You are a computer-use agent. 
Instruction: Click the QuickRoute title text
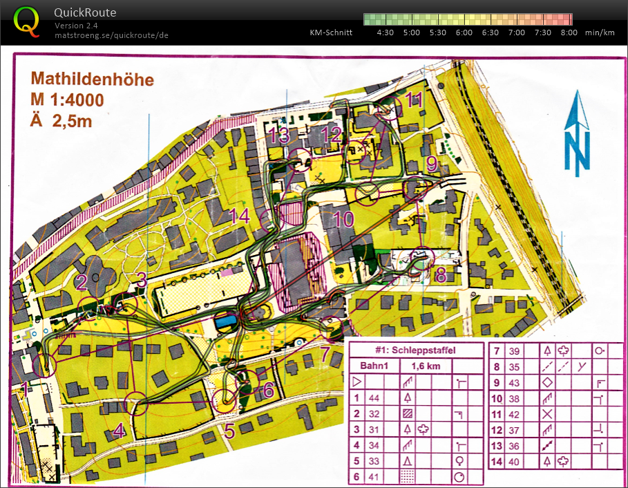pos(84,12)
